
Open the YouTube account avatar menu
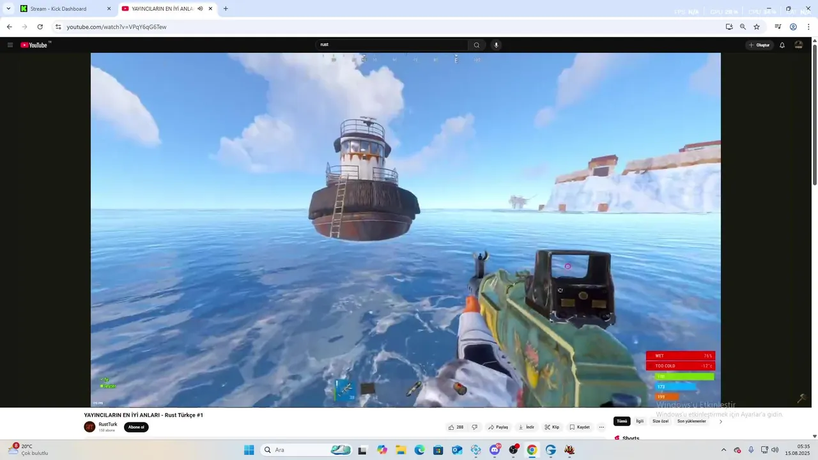(799, 45)
